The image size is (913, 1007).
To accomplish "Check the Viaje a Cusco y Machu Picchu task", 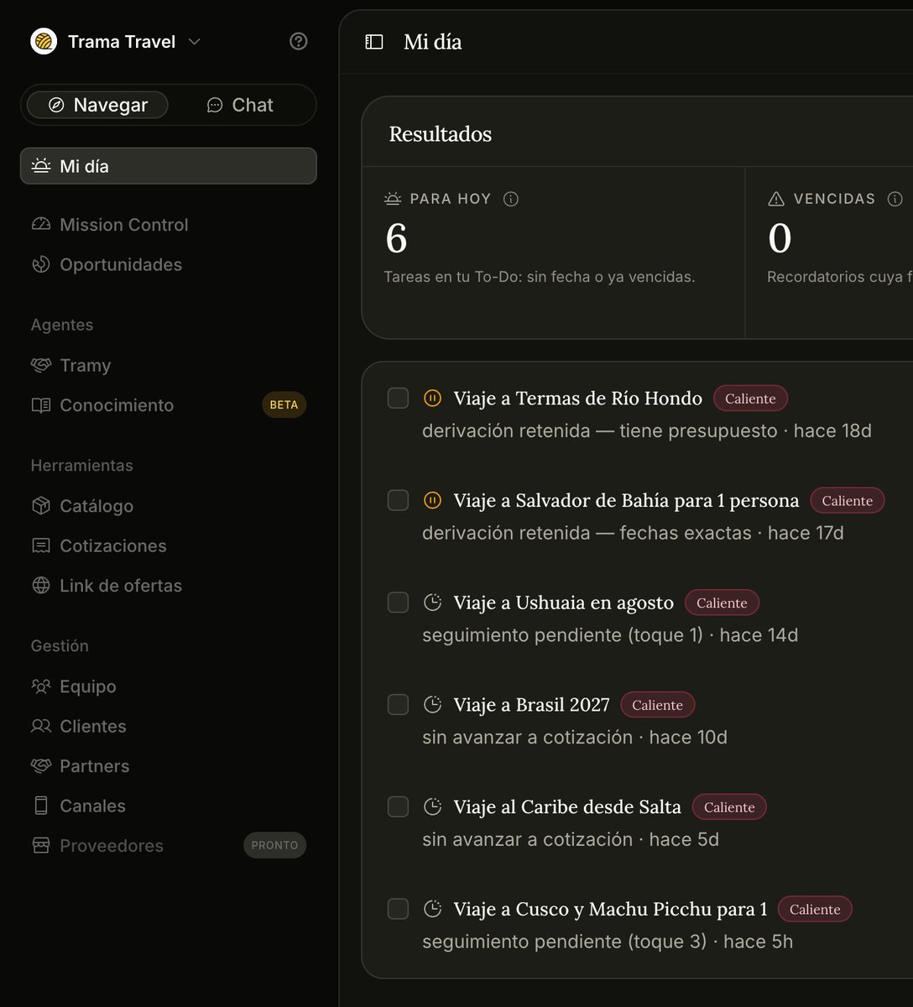I will click(x=398, y=909).
